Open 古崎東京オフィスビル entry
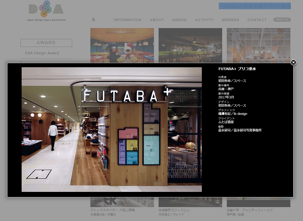This screenshot has height=221, width=303. point(174,210)
